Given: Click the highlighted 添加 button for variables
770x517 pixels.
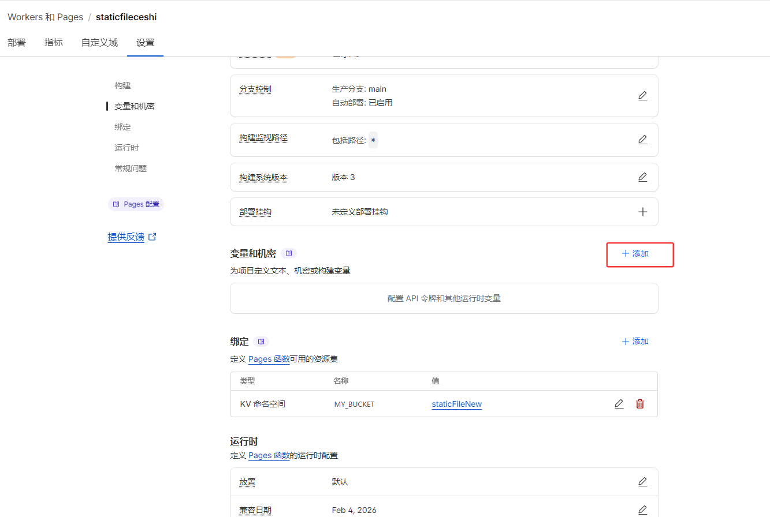Looking at the screenshot, I should [639, 254].
